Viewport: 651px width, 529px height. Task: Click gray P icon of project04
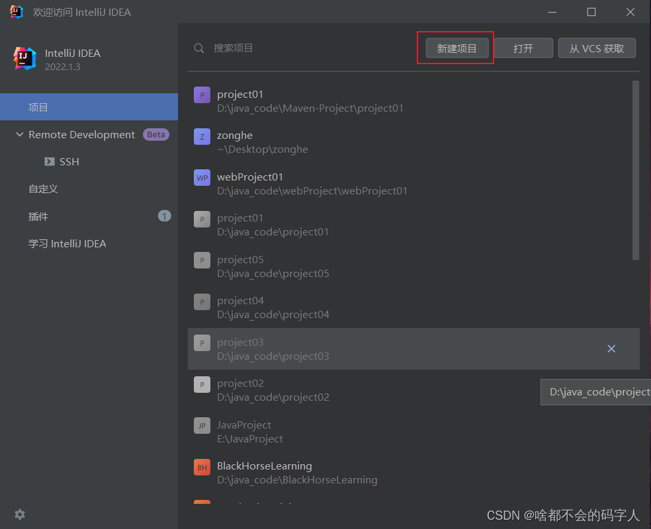tap(202, 302)
